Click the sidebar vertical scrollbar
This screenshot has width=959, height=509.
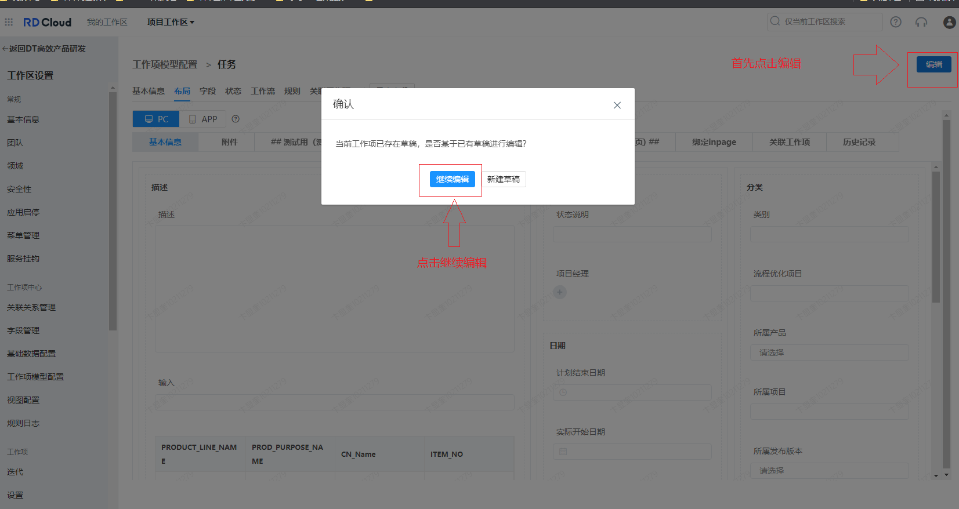tap(113, 211)
